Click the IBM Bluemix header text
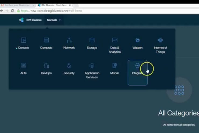 [34, 20]
